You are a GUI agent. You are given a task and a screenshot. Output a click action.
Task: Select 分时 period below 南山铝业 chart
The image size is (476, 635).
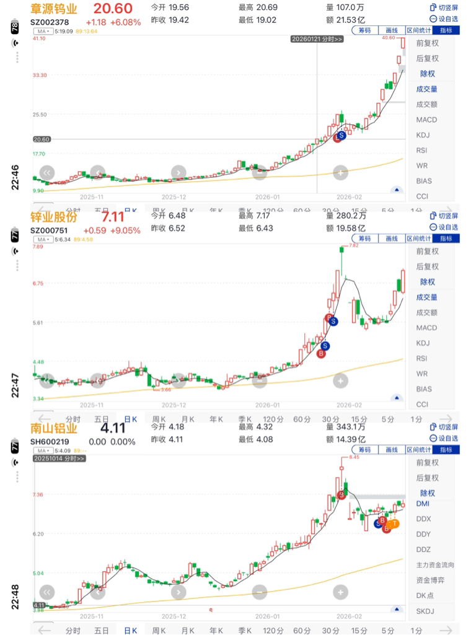point(73,631)
